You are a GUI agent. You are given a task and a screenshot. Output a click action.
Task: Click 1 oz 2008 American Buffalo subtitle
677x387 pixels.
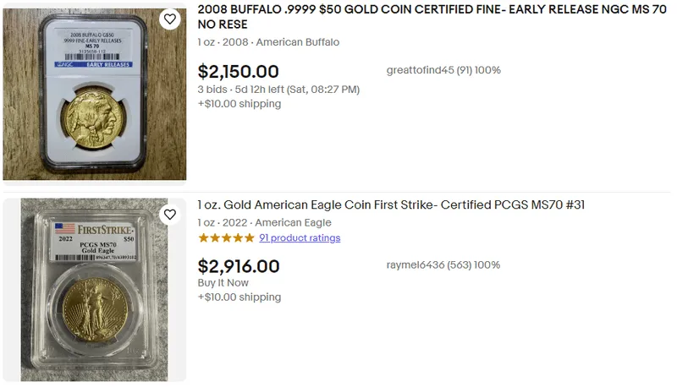point(268,42)
